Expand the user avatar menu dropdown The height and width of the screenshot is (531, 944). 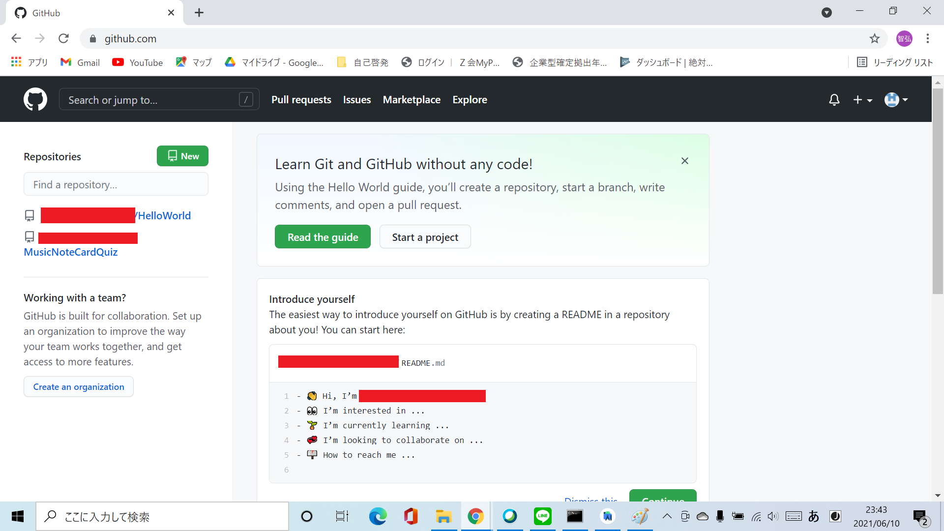tap(896, 100)
